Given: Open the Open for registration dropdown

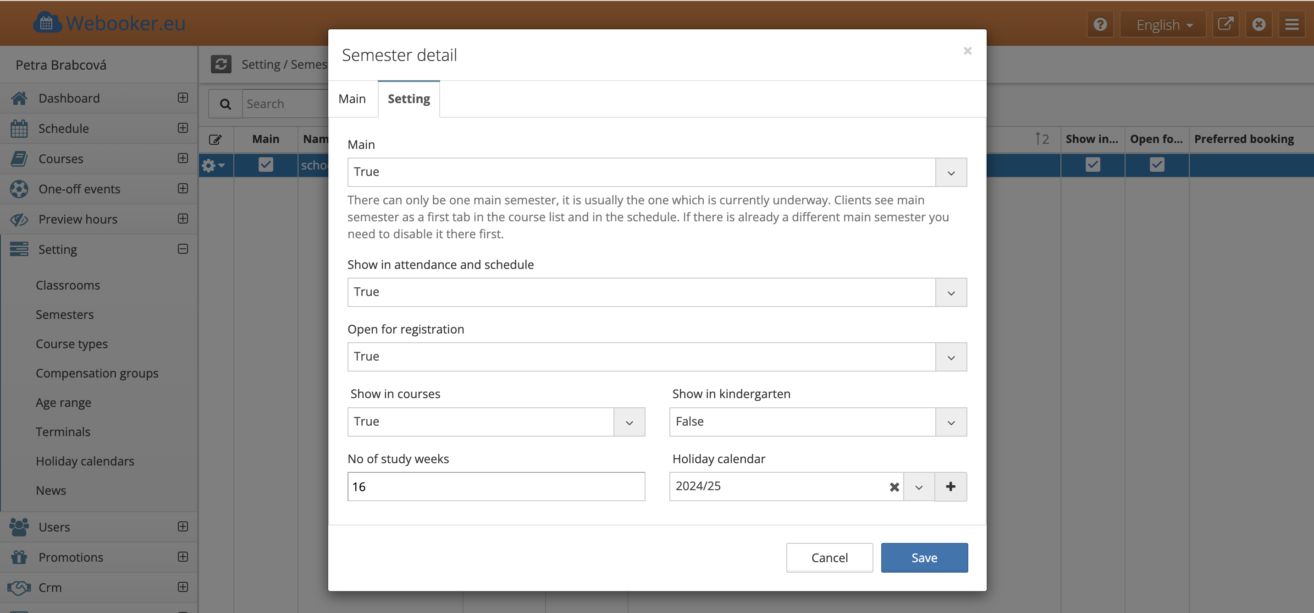Looking at the screenshot, I should pos(951,357).
